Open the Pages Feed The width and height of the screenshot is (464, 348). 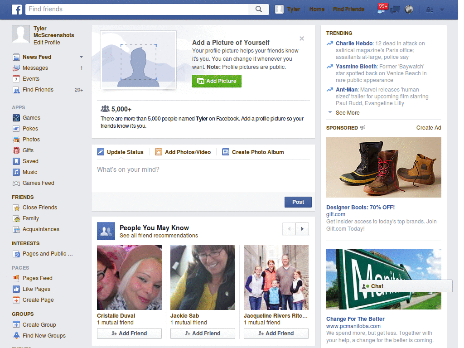click(37, 278)
